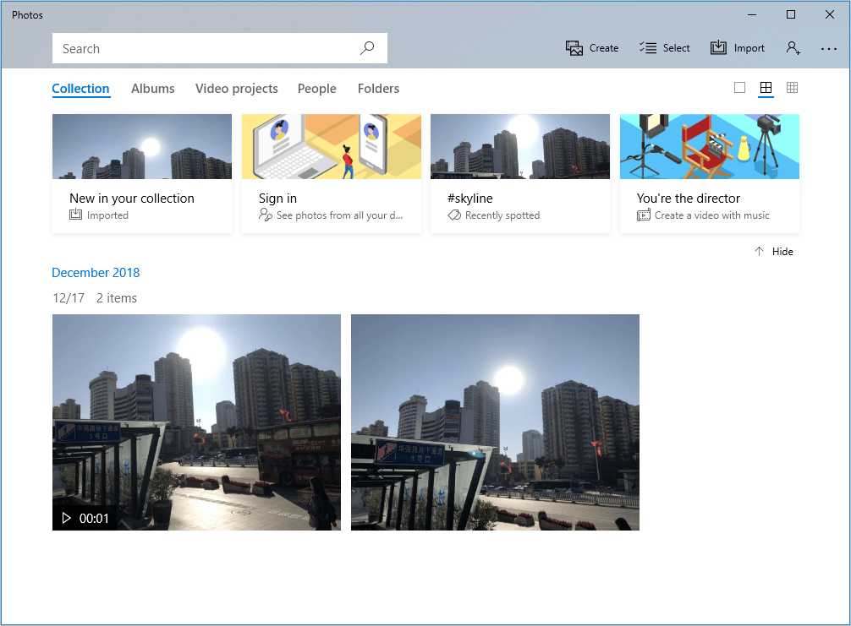Click the December 2018 date link
The image size is (851, 626).
96,273
